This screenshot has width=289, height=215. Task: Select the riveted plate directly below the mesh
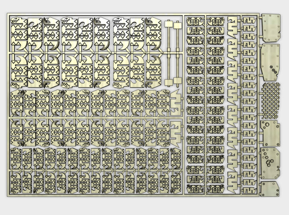[270, 132]
